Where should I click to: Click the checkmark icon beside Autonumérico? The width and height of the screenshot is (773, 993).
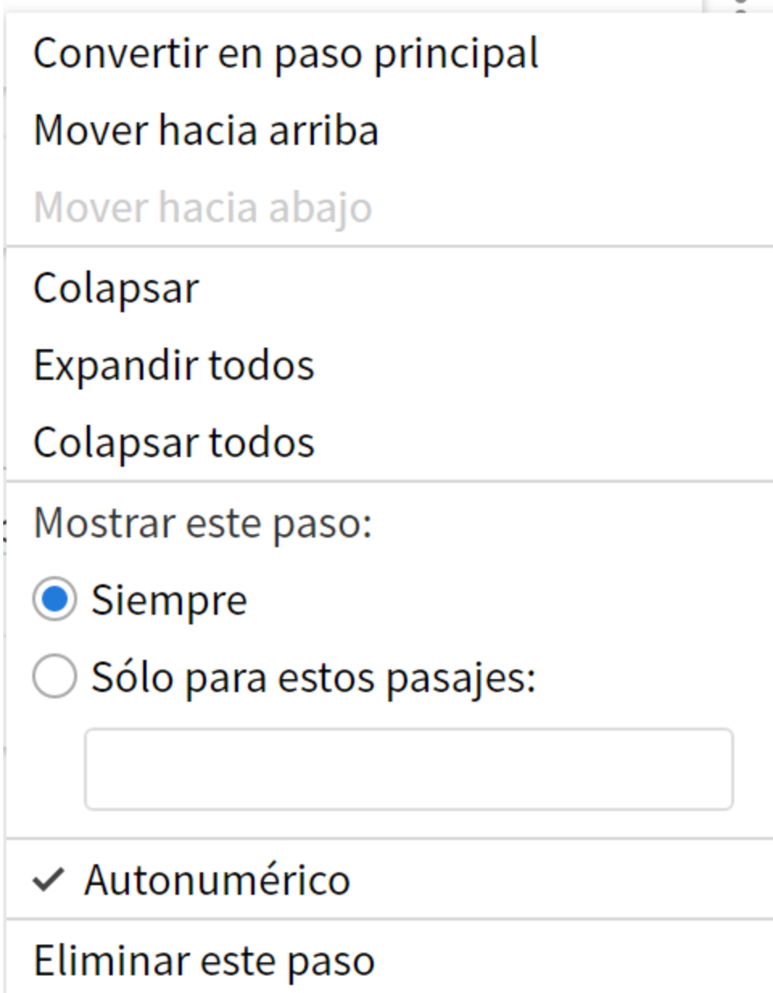click(48, 880)
